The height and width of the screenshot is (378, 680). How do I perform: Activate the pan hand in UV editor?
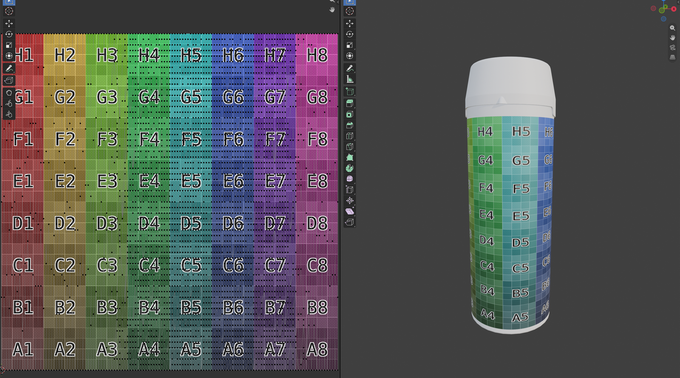pyautogui.click(x=332, y=9)
